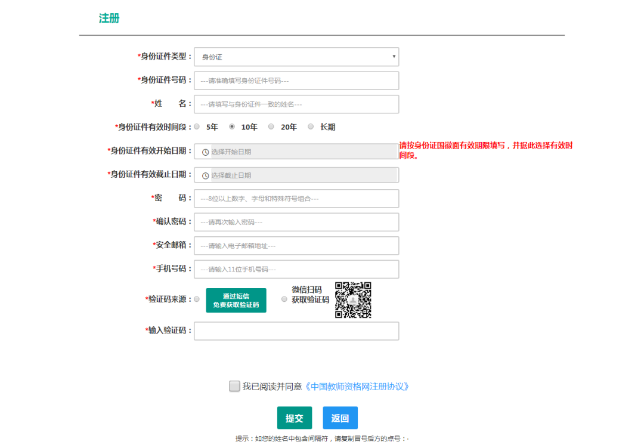
Task: Open the end date calendar picker
Action: [x=296, y=175]
